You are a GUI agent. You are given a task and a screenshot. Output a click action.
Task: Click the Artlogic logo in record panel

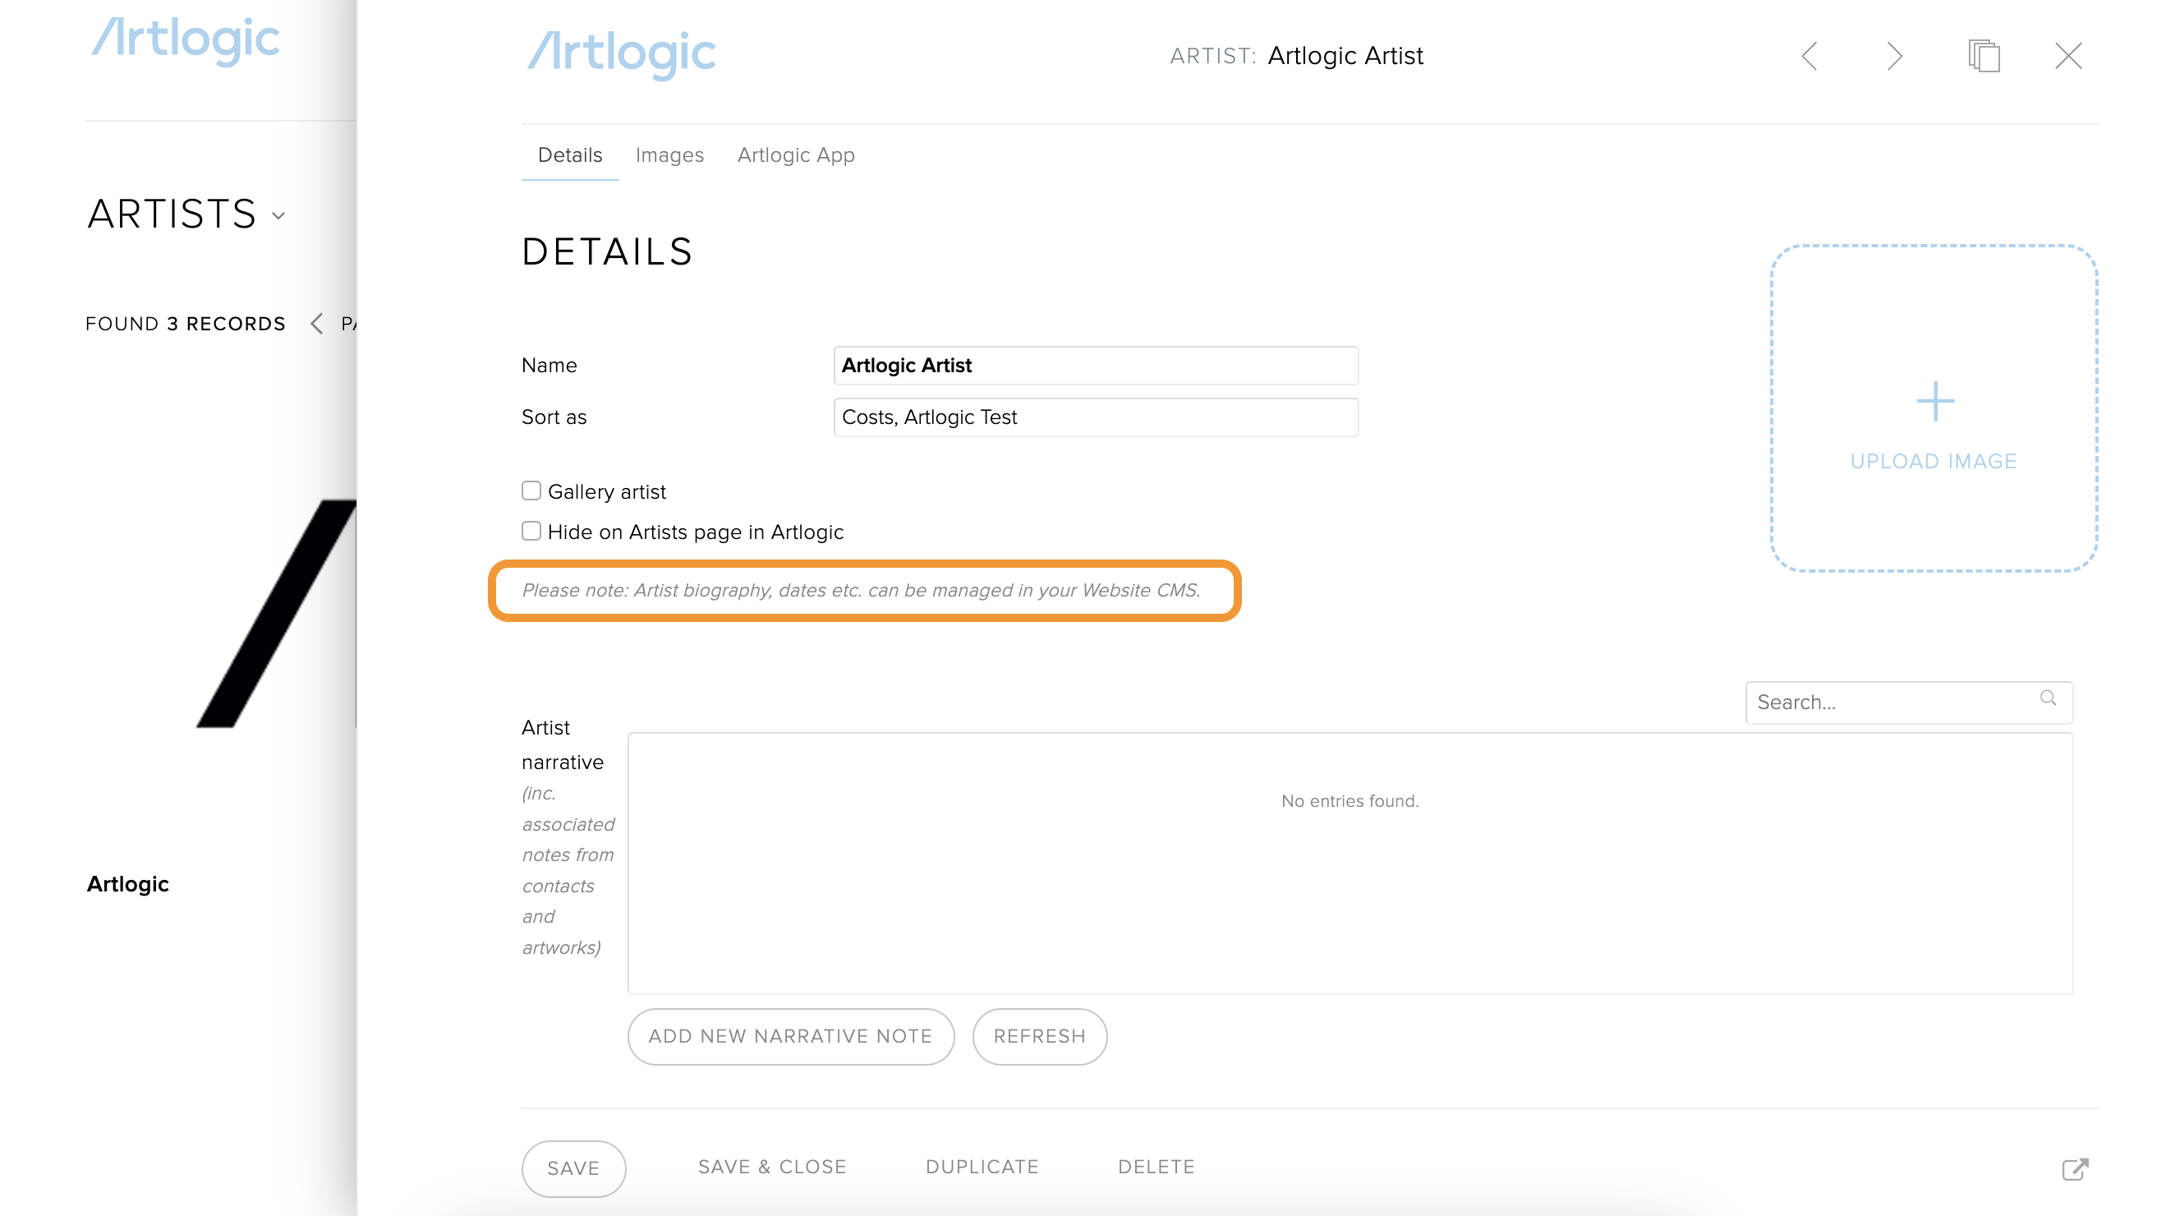click(x=622, y=54)
